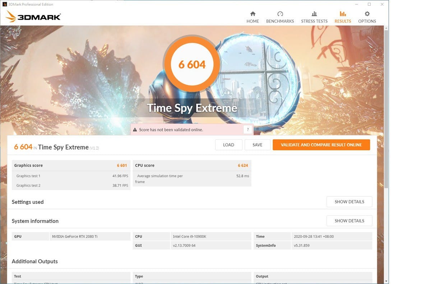Select the CPU score label
This screenshot has height=284, width=431.
click(x=145, y=166)
